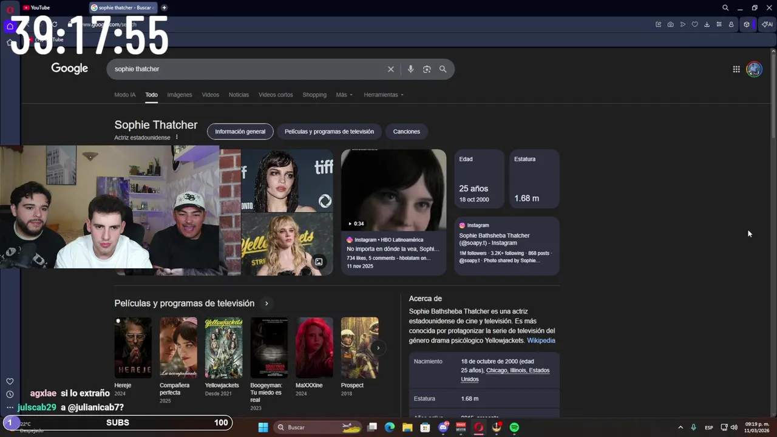Start voice search with the microphone icon
The image size is (777, 437).
410,69
